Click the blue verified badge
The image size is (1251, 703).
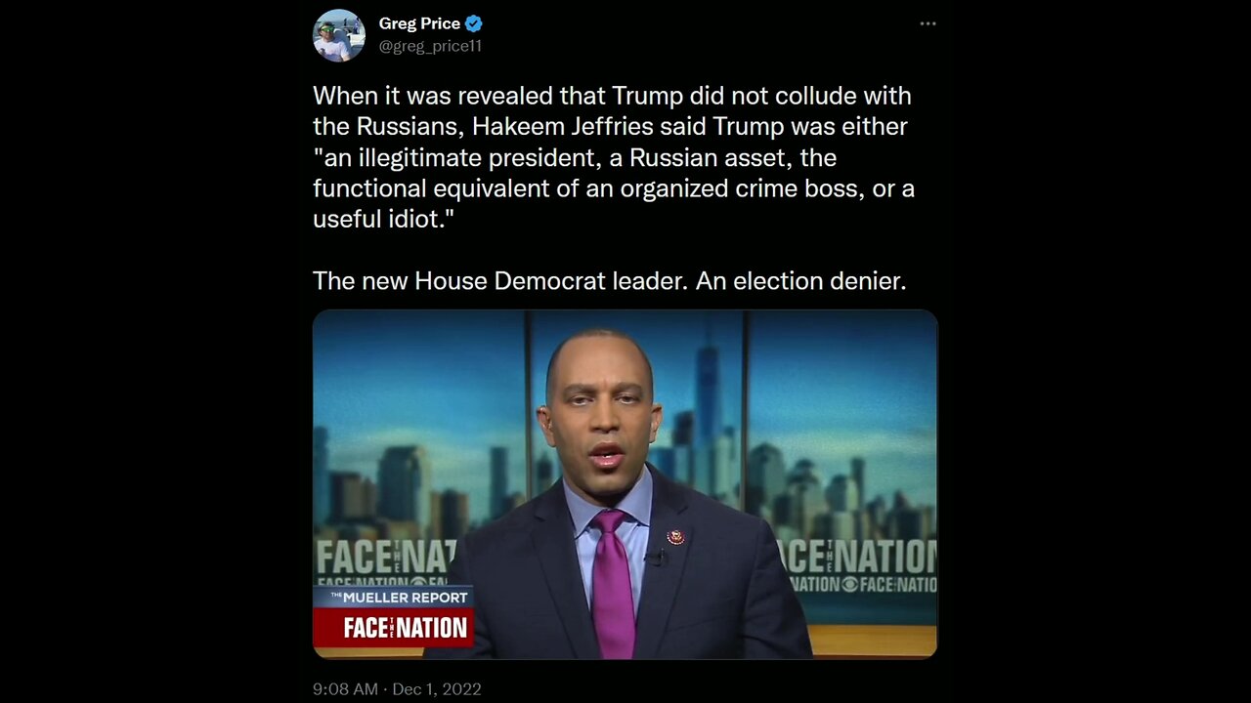pos(473,24)
